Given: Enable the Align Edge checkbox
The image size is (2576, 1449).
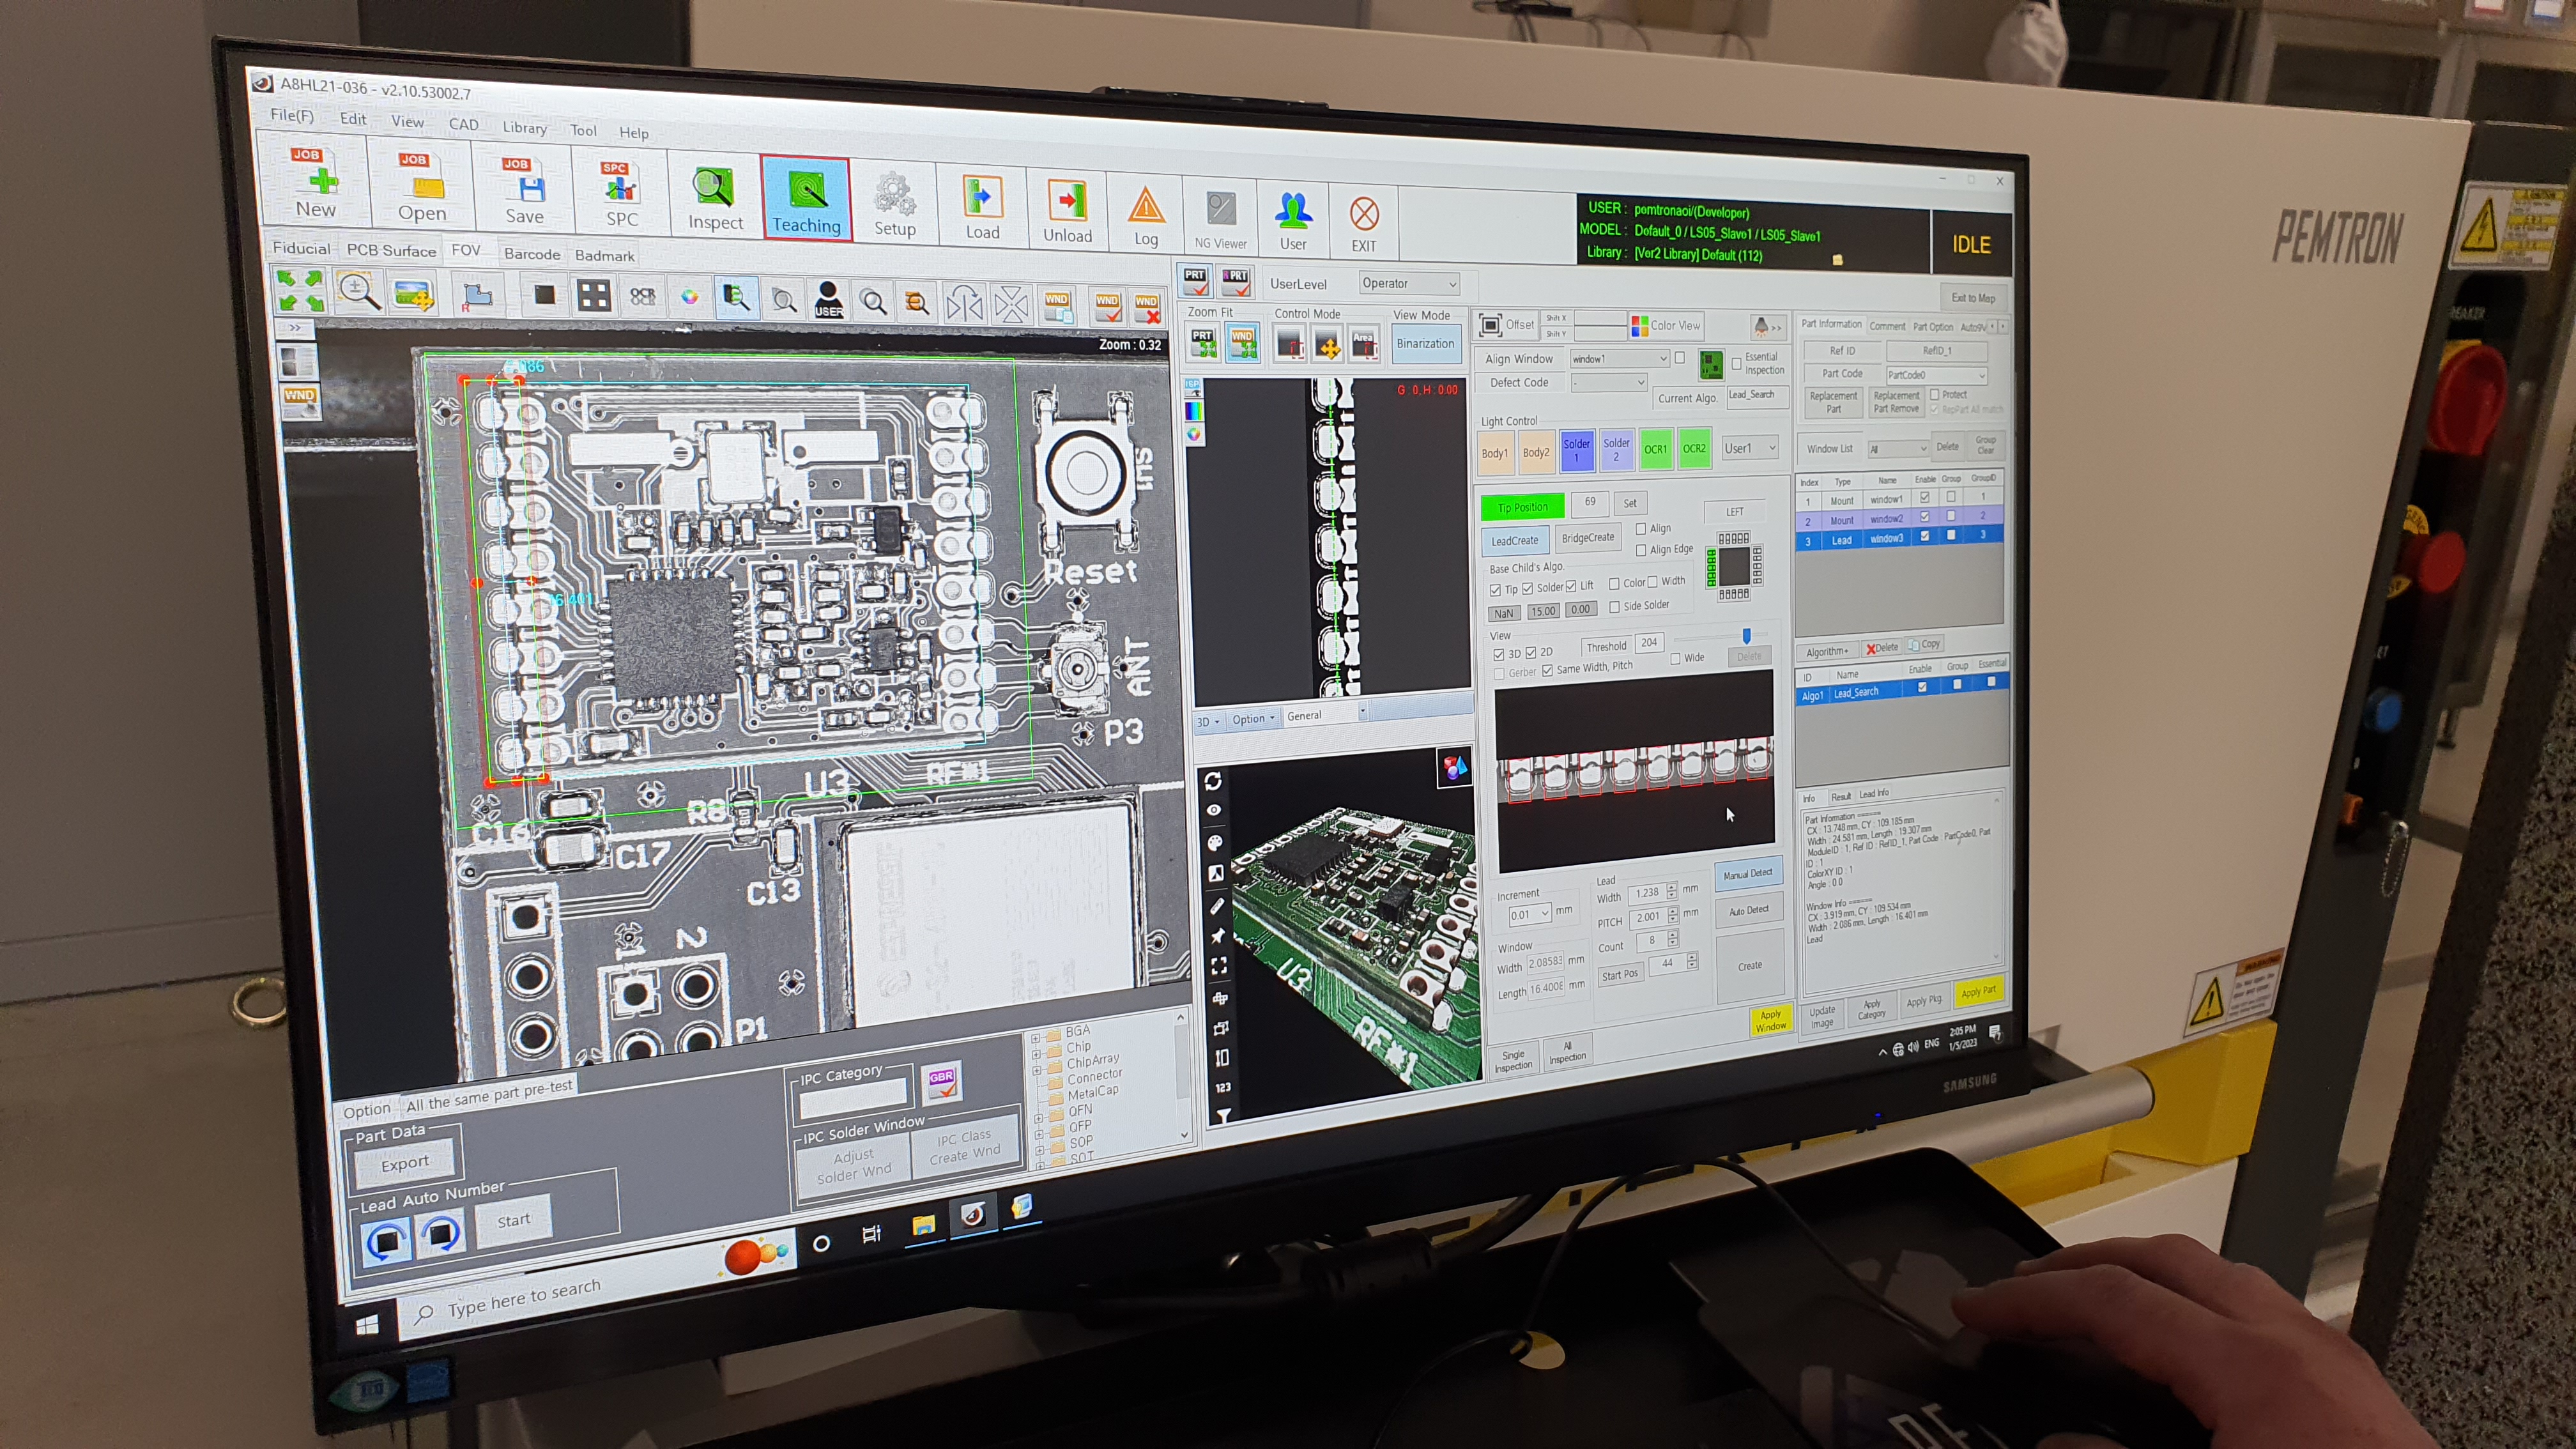Looking at the screenshot, I should (1641, 550).
